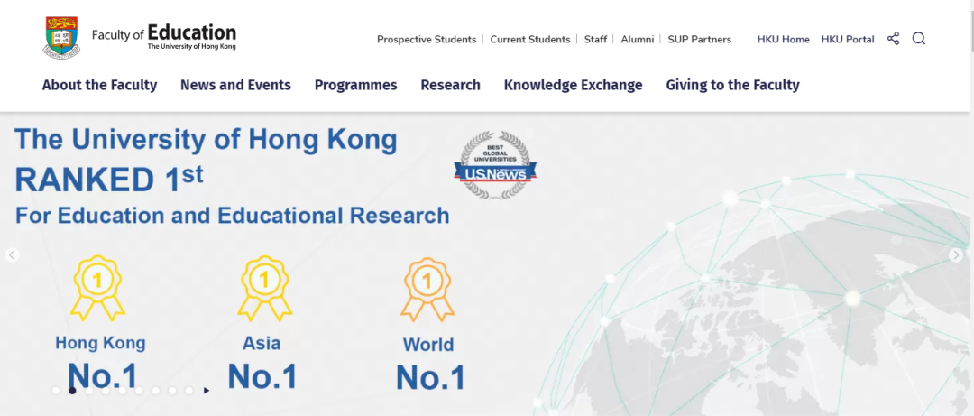Open Knowledge Exchange menu
Image resolution: width=974 pixels, height=416 pixels.
point(573,85)
